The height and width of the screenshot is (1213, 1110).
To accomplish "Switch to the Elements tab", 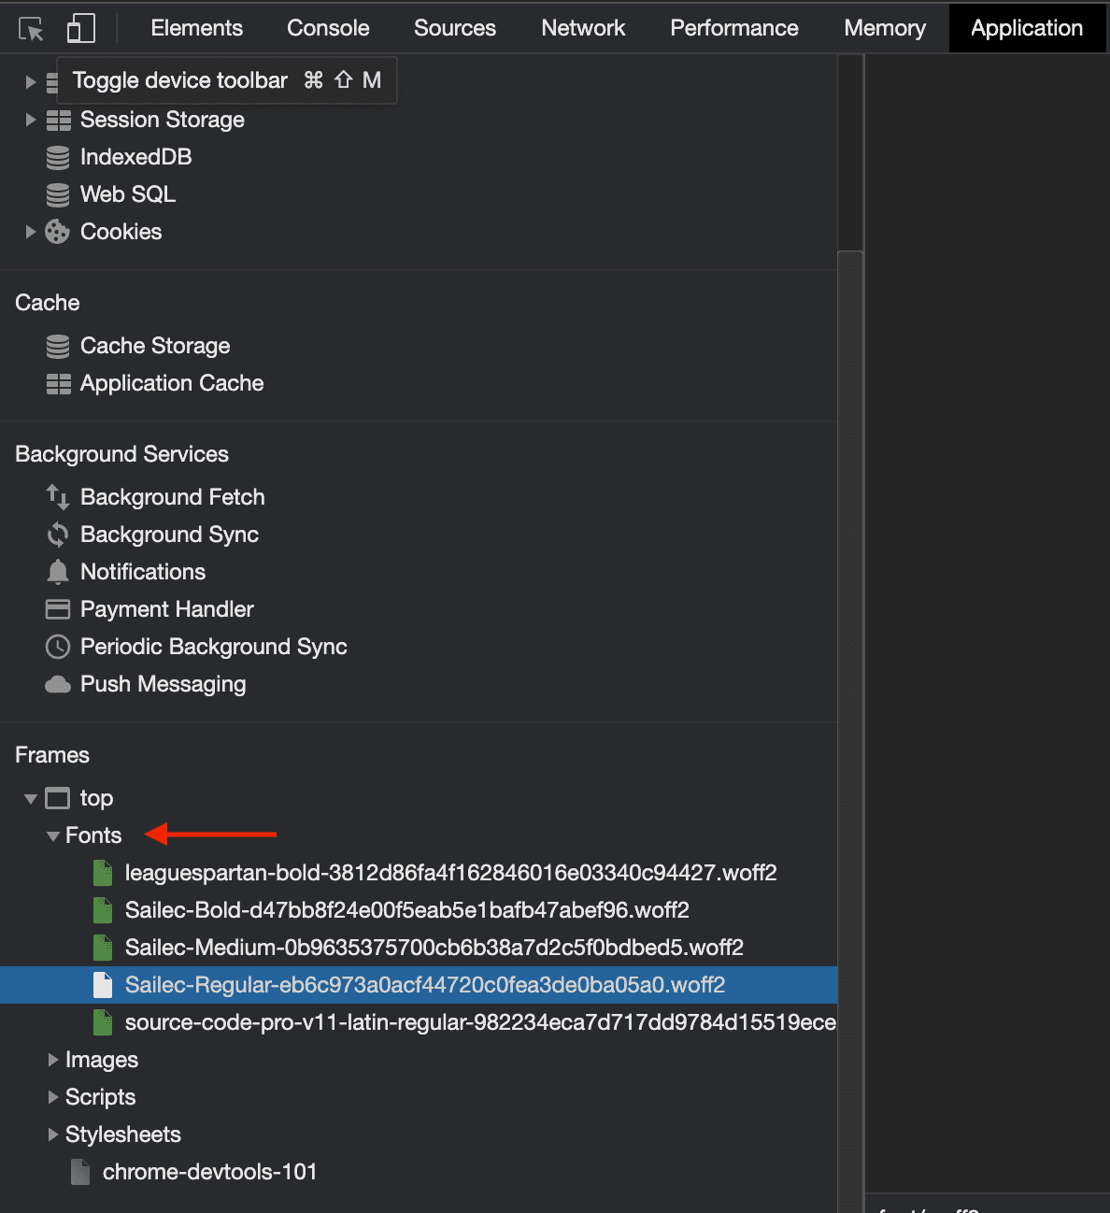I will point(197,28).
